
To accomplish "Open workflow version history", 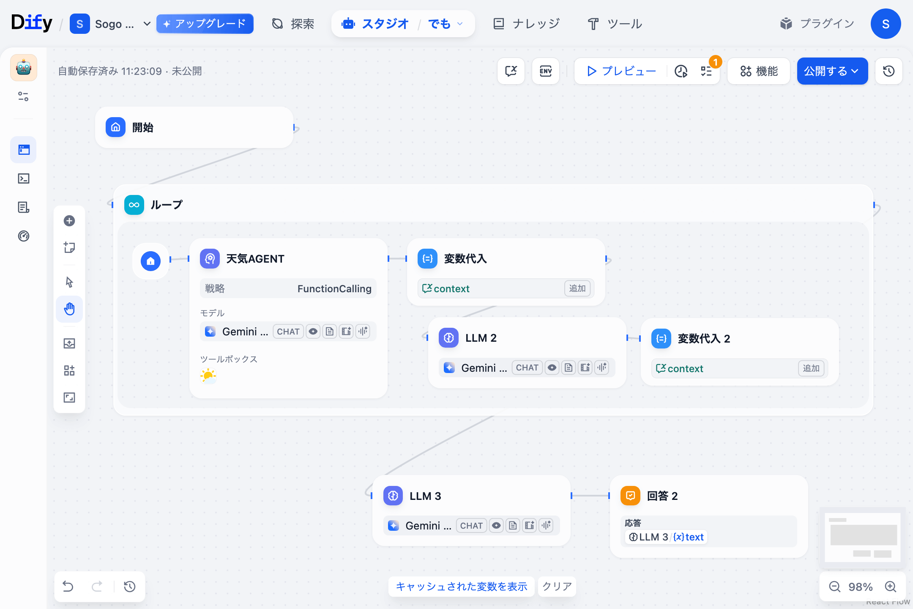I will coord(888,71).
